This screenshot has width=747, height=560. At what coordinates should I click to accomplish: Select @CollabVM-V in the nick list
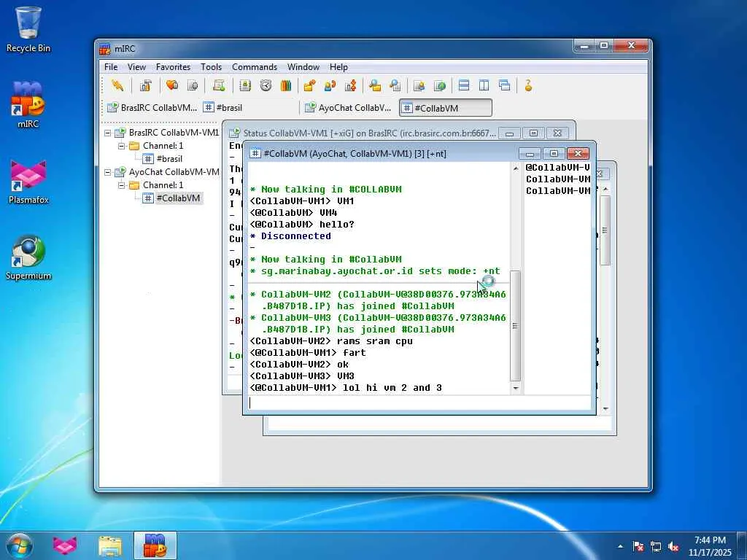tap(557, 168)
